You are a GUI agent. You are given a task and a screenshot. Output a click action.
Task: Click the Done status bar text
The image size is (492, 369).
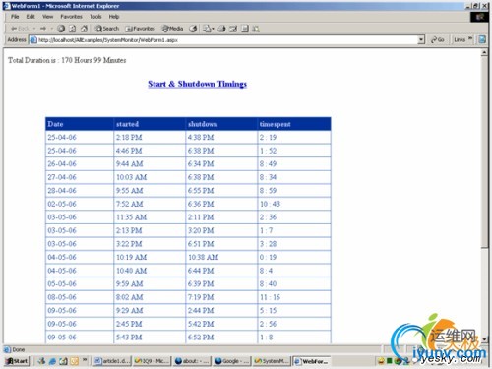coord(19,349)
